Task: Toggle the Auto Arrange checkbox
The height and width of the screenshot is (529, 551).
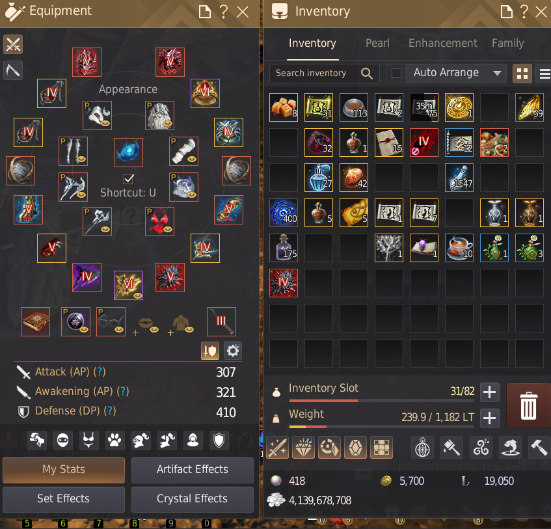Action: [396, 73]
